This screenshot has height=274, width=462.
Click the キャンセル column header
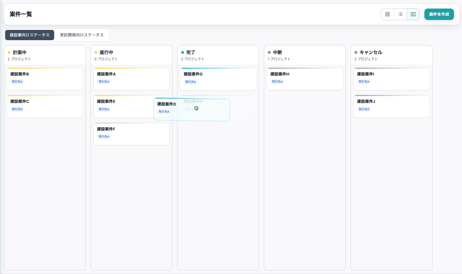pos(371,52)
